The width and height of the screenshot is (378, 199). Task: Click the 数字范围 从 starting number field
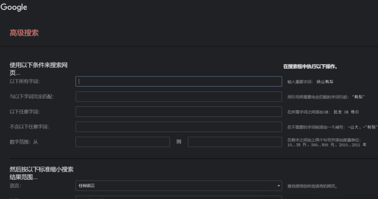coord(122,142)
